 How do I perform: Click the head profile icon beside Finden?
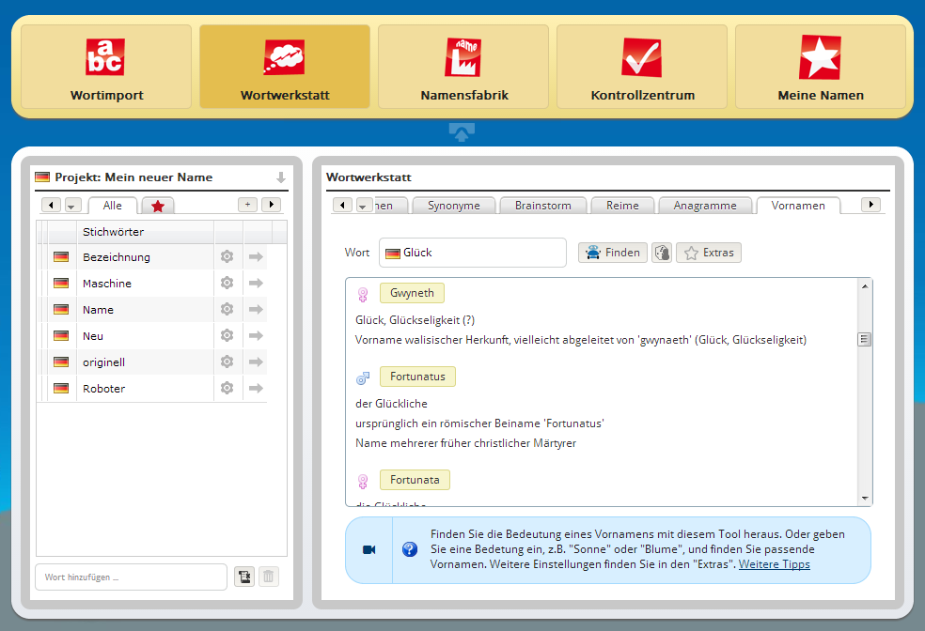click(x=662, y=253)
